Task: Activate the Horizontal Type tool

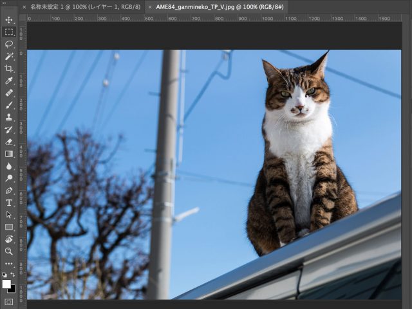Action: (x=9, y=203)
